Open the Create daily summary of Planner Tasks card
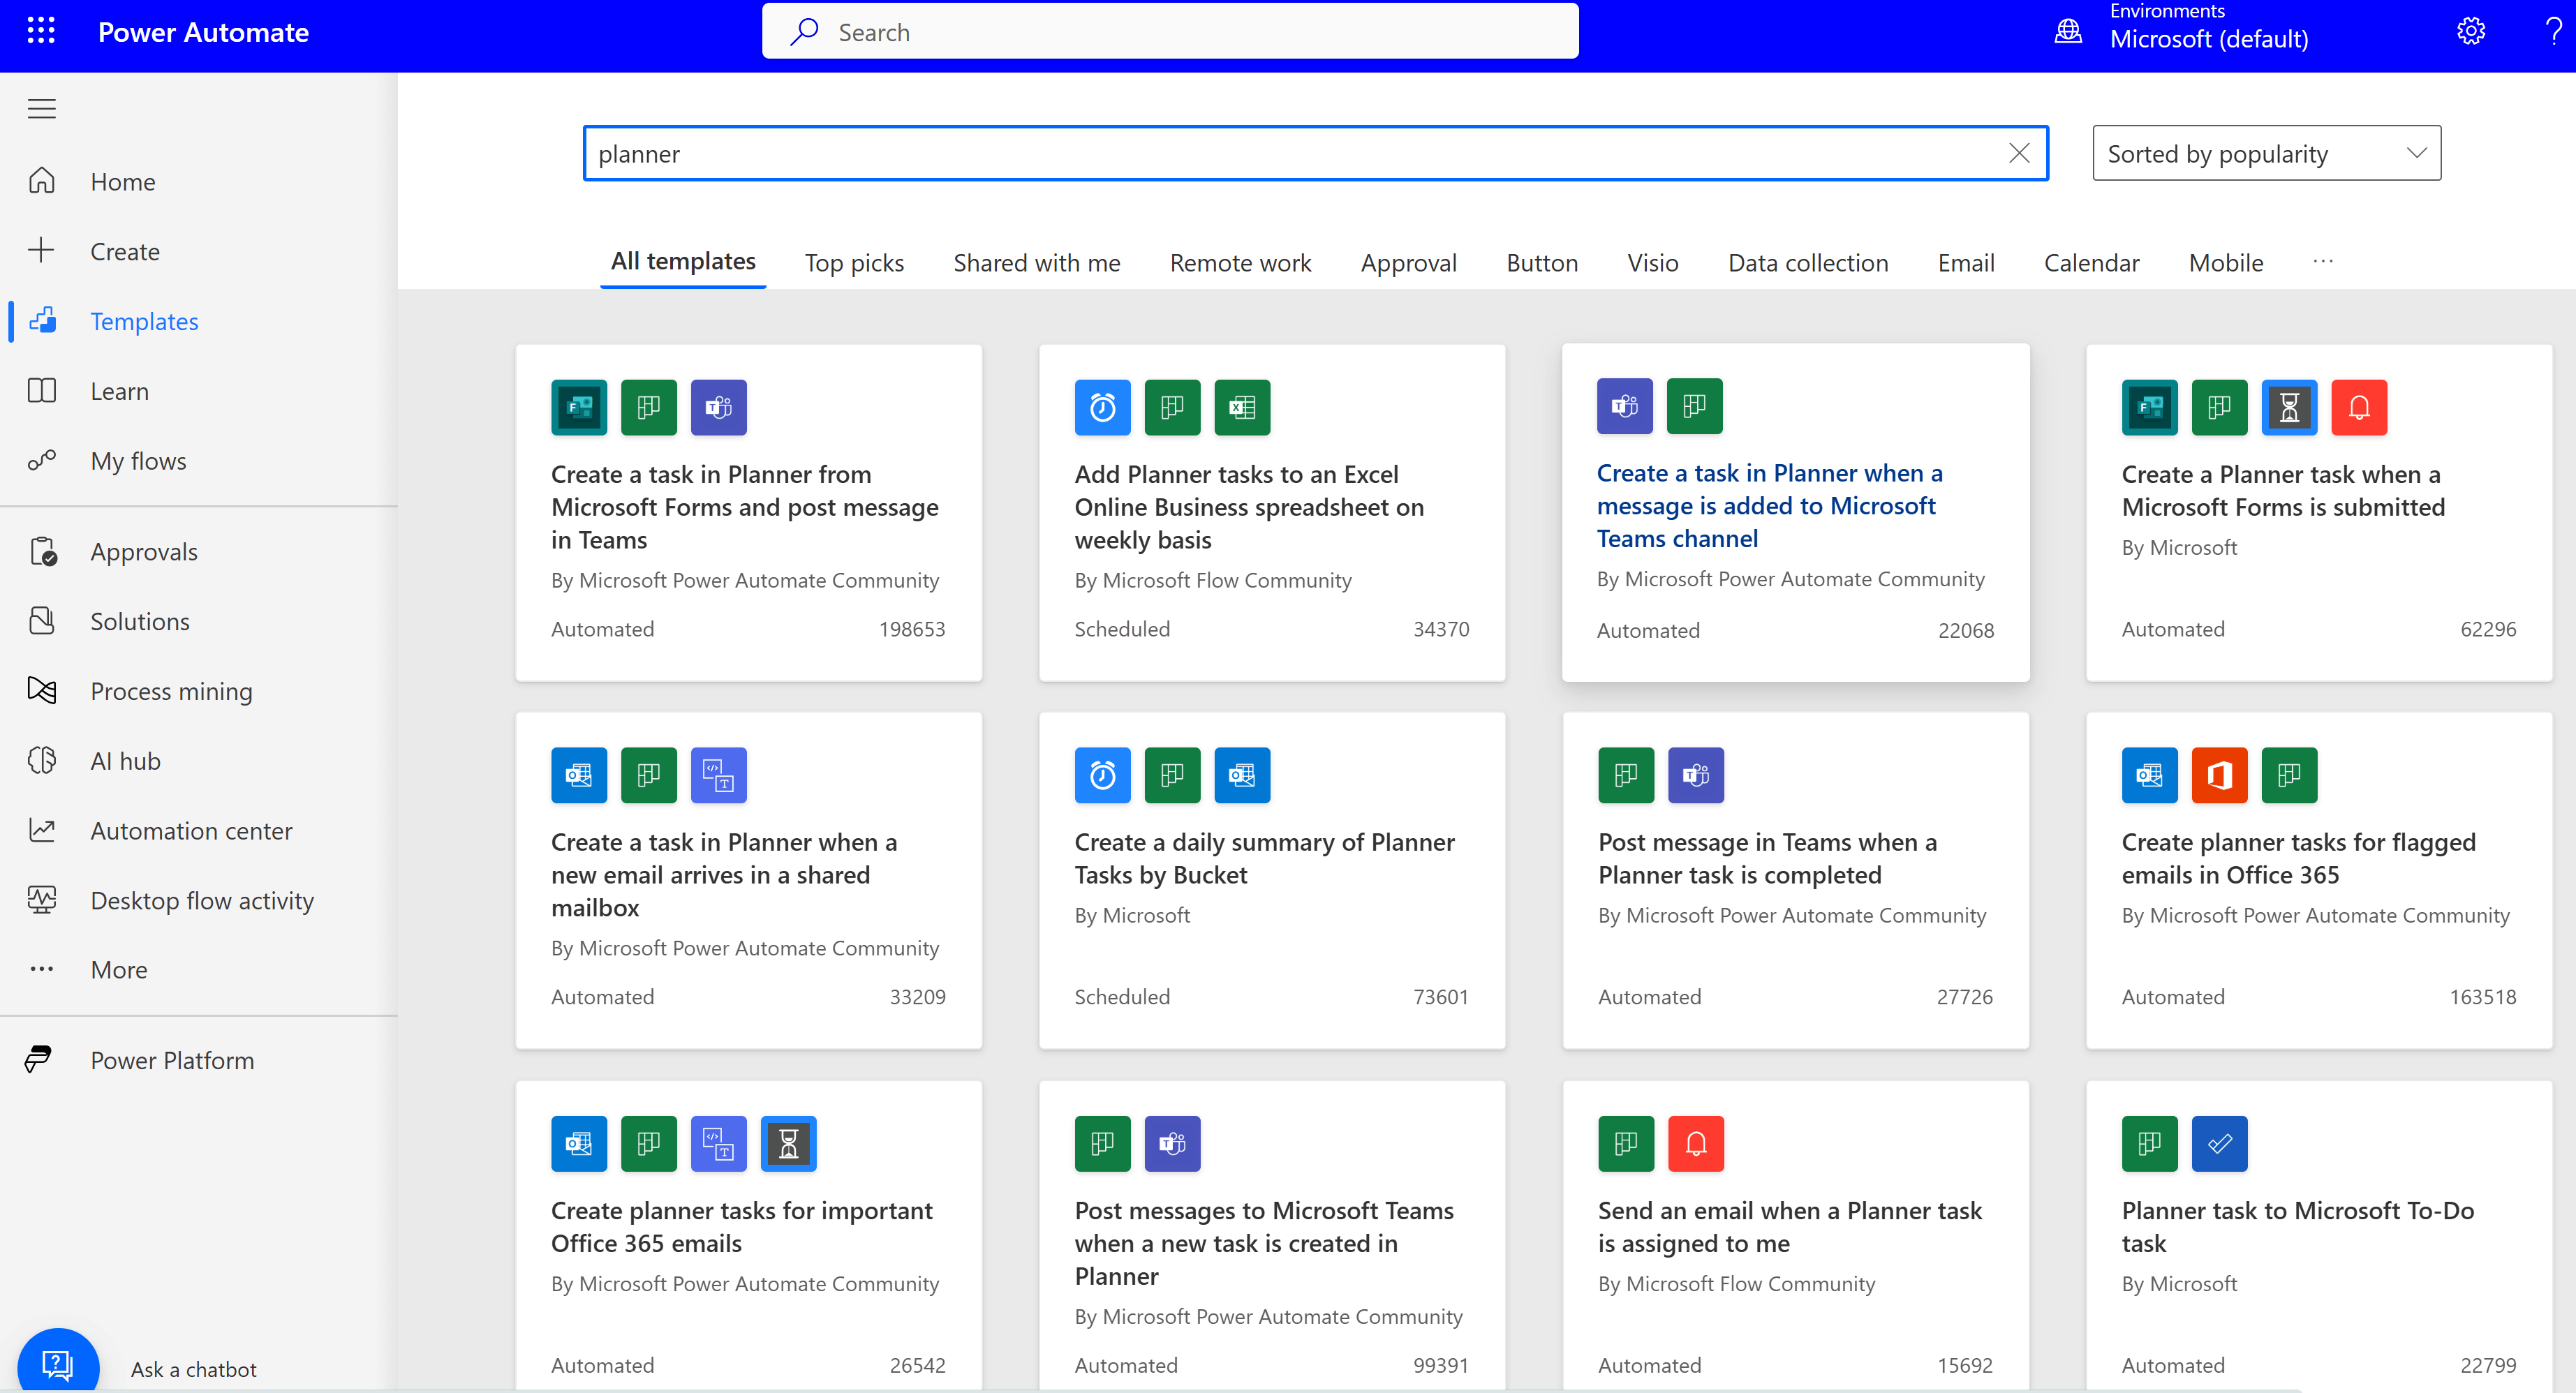This screenshot has width=2576, height=1393. click(1264, 858)
